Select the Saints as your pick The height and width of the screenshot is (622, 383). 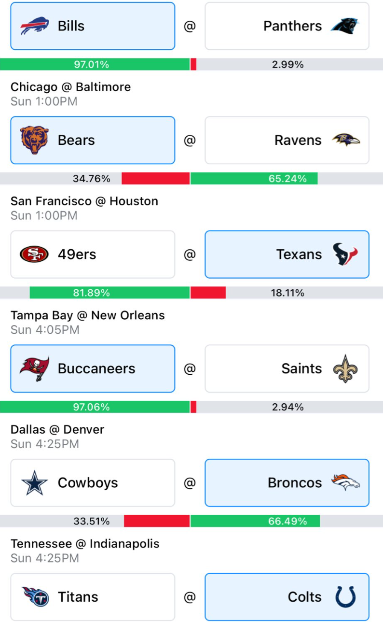click(x=287, y=368)
